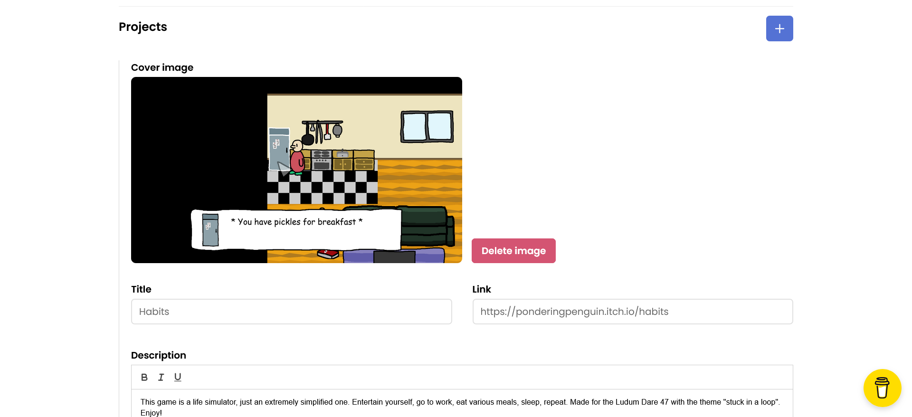Open the yellow coffee cup support widget
The height and width of the screenshot is (417, 912).
(882, 388)
